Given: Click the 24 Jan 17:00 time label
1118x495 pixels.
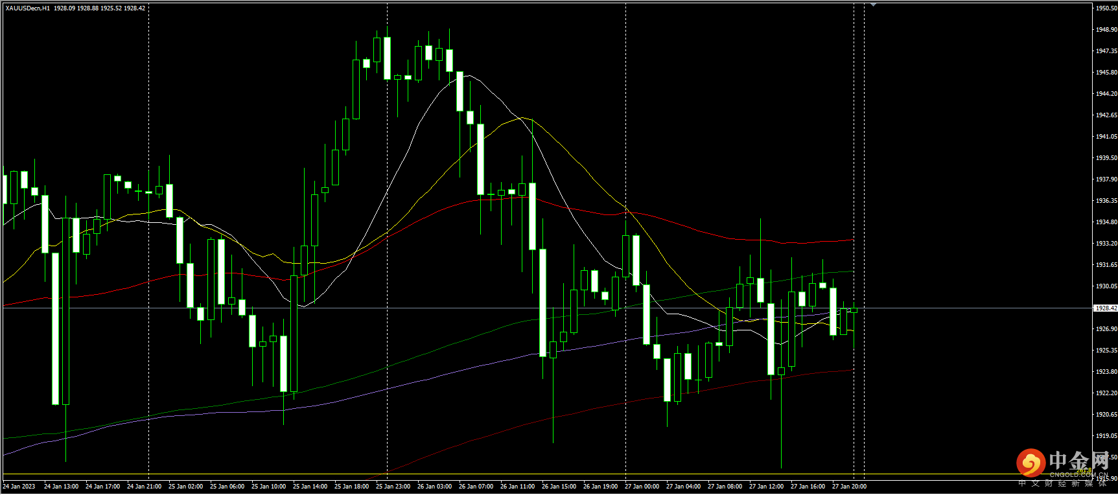Looking at the screenshot, I should pos(102,487).
